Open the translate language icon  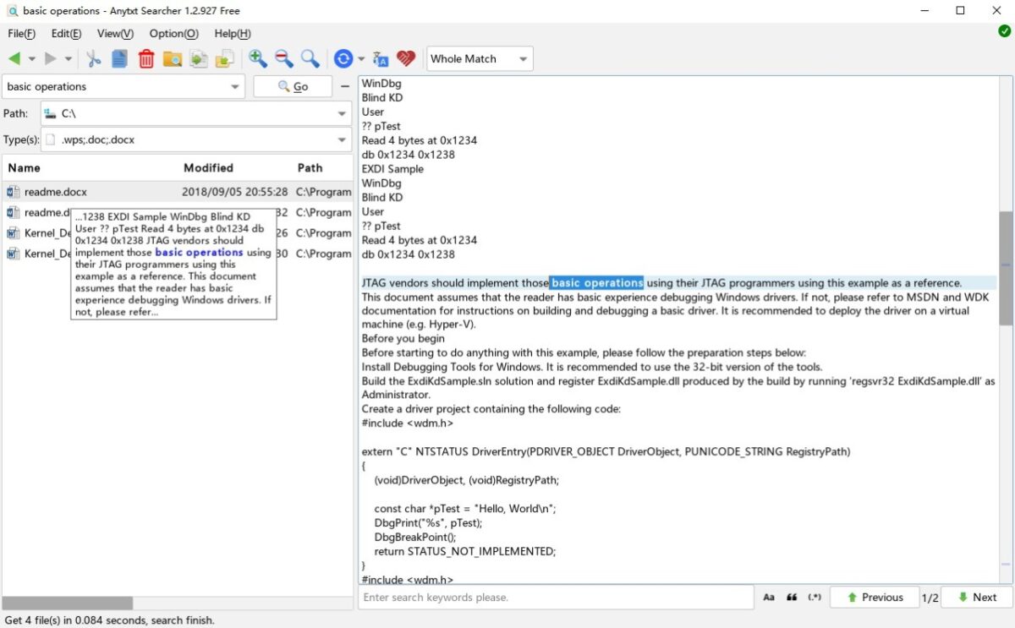coord(381,59)
